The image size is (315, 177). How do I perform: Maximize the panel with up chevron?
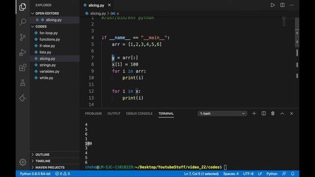tap(282, 114)
